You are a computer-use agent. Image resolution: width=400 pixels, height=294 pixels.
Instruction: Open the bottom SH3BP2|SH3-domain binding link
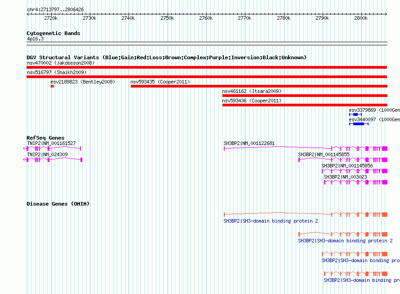point(362,280)
